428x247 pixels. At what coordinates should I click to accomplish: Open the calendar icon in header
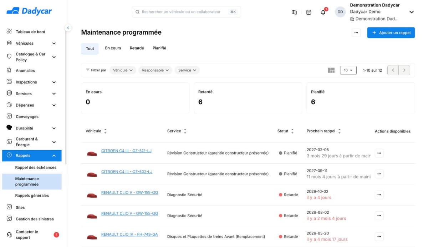[309, 12]
